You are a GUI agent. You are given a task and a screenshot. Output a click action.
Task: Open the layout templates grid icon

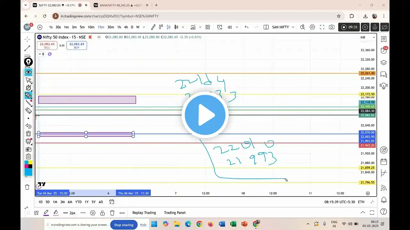pos(208,27)
